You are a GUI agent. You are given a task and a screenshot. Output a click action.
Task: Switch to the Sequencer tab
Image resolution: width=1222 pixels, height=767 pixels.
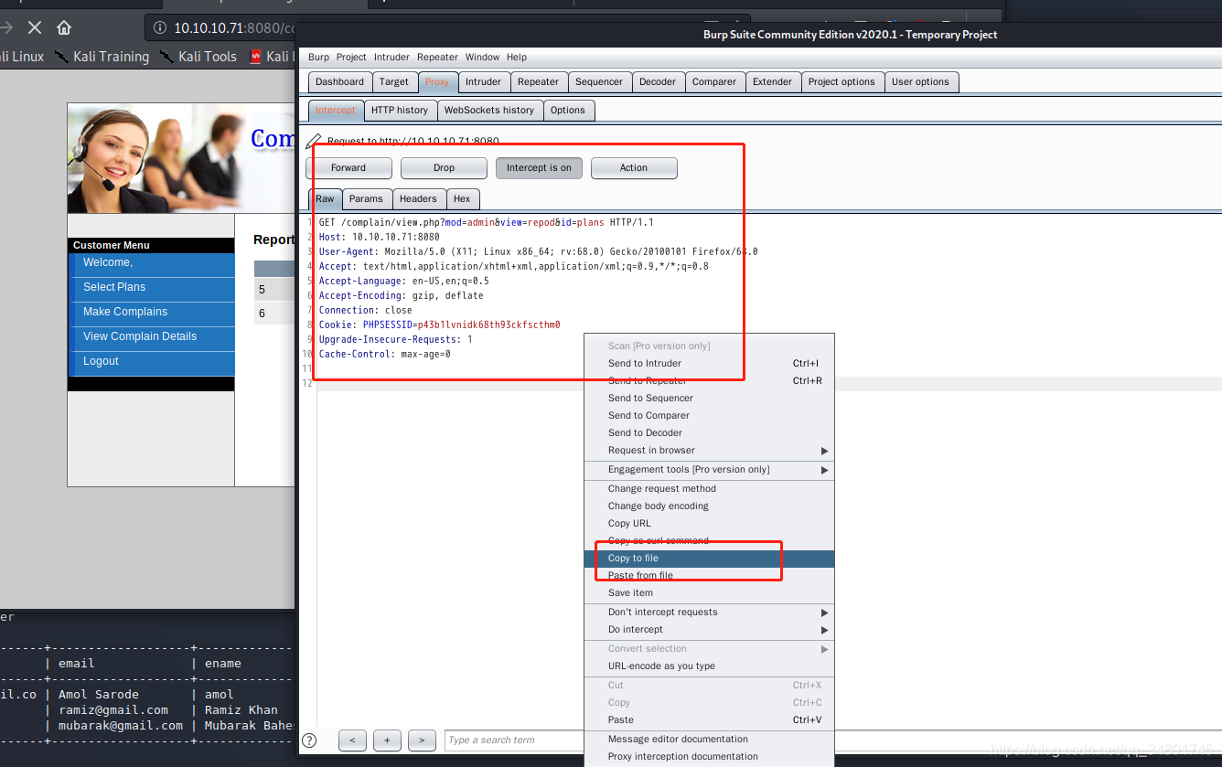click(x=599, y=82)
